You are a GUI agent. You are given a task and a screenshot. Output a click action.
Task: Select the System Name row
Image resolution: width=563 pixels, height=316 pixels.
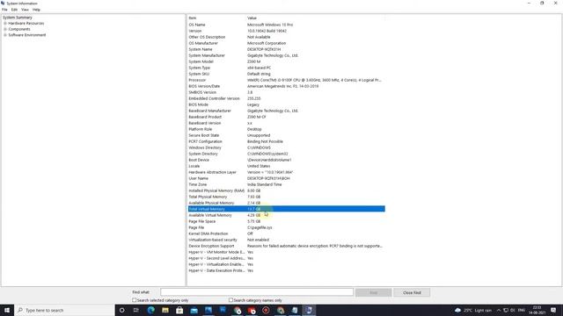point(286,49)
